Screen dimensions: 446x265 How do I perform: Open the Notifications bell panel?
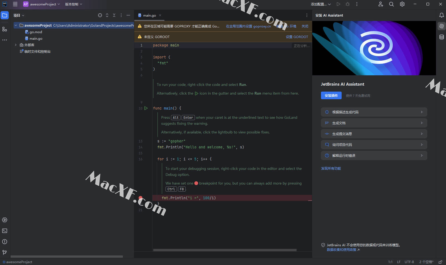(442, 15)
